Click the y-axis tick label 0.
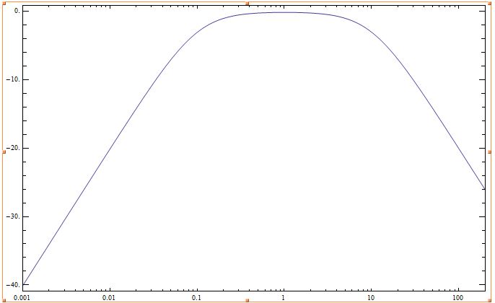The width and height of the screenshot is (495, 303). (x=16, y=12)
